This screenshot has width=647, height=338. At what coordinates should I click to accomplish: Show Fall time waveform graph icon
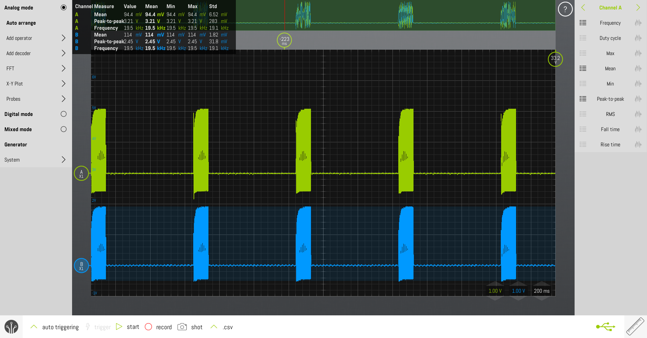pos(638,129)
